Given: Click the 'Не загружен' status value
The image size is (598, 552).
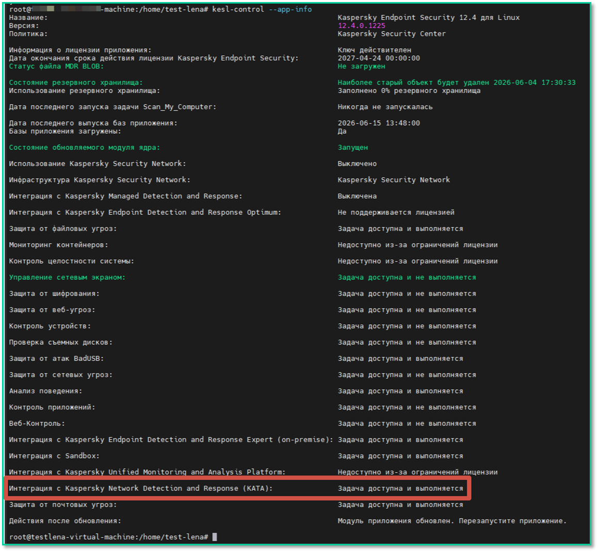Looking at the screenshot, I should (x=361, y=66).
